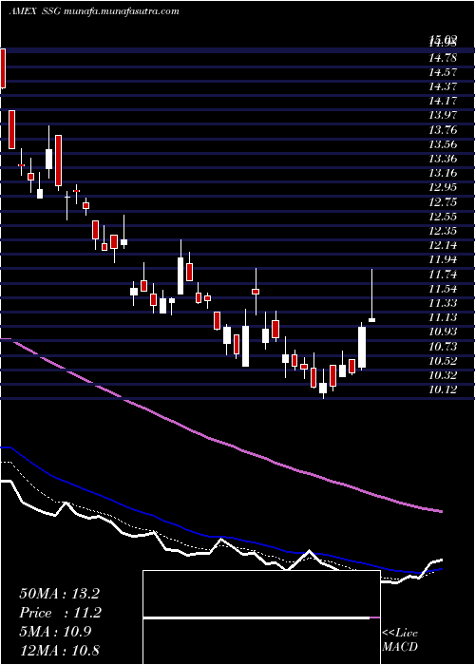Select the 12.55 price axis label
This screenshot has height=665, width=475.
[443, 217]
